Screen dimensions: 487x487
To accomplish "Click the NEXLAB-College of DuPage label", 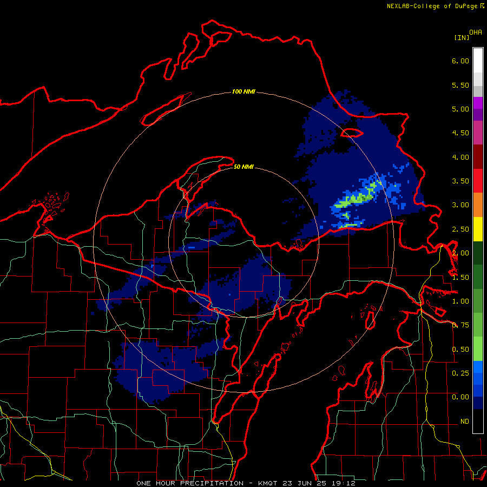I will tap(433, 6).
